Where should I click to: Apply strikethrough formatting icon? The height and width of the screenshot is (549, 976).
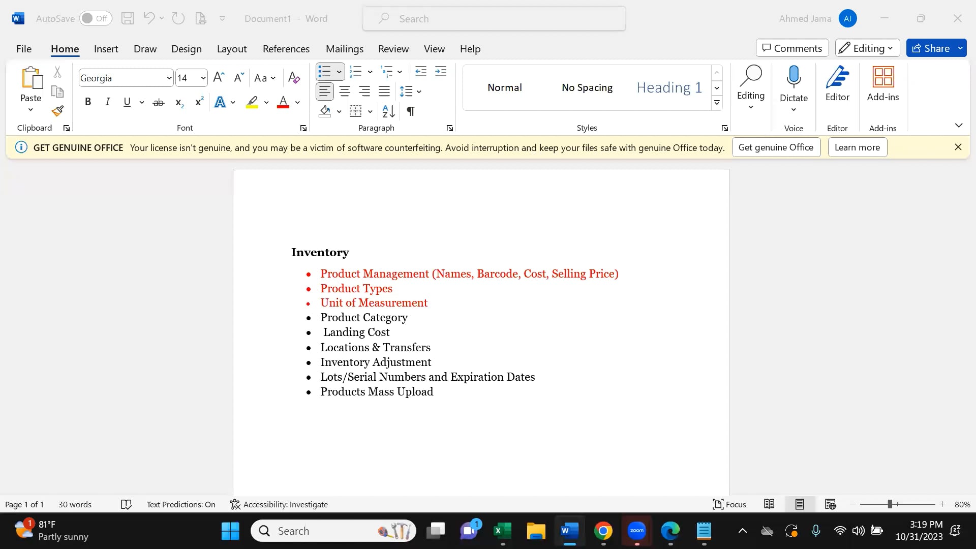159,102
